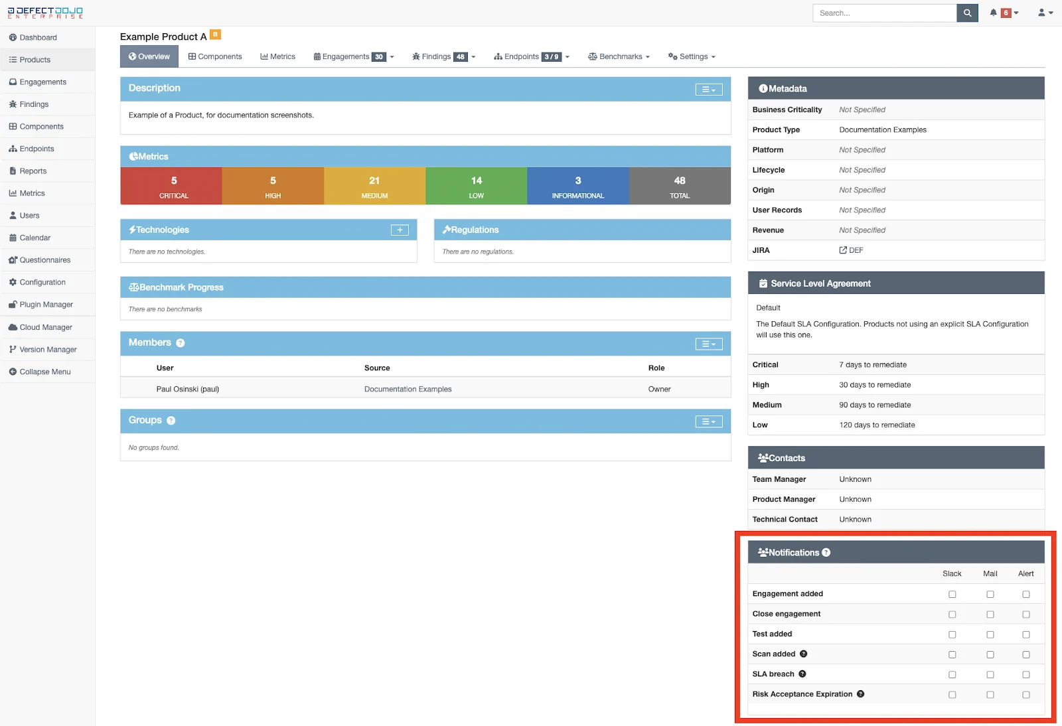
Task: Open the notifications bell icon
Action: coord(994,13)
